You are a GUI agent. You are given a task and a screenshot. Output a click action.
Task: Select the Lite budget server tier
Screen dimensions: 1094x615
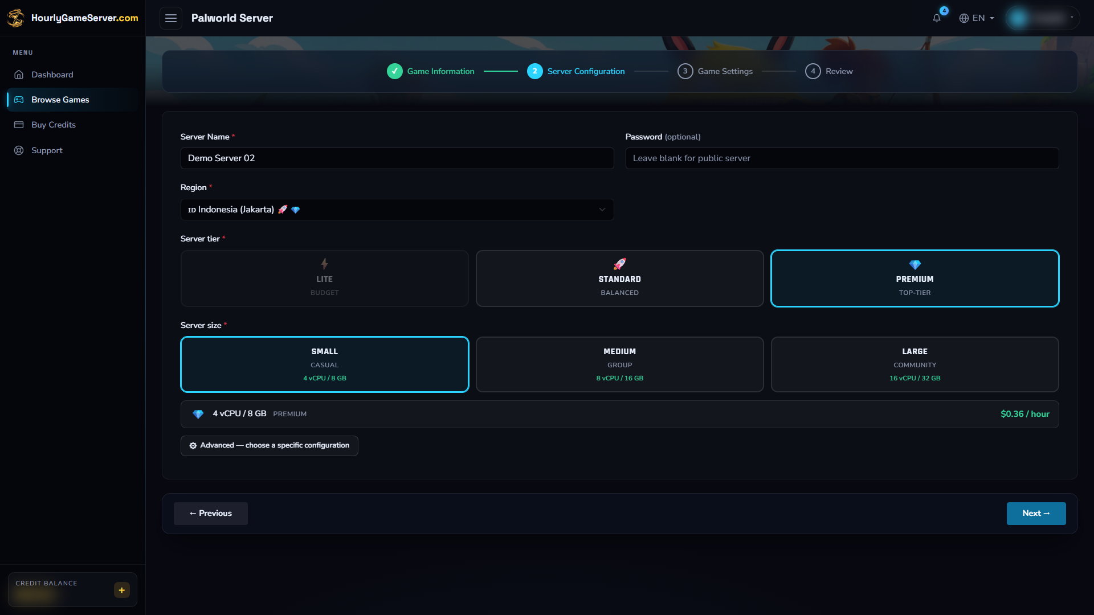324,278
